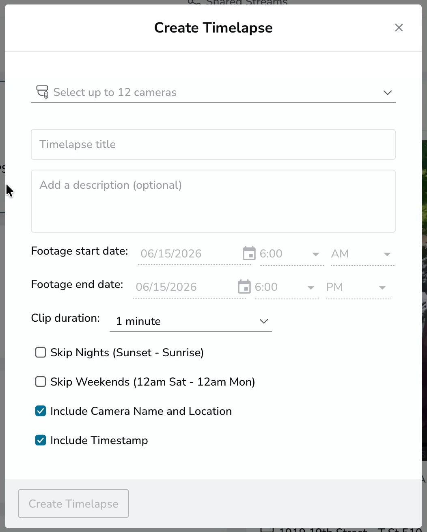Click the Create Timelapse dialog heading
427x532 pixels.
tap(213, 28)
